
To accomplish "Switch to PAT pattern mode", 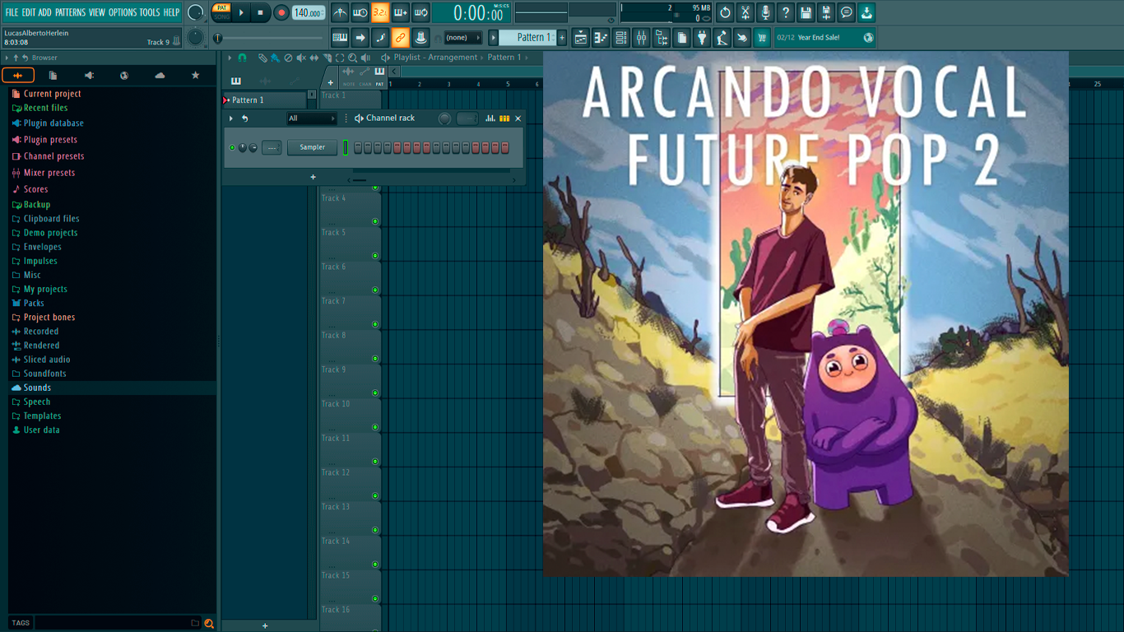I will pos(221,8).
